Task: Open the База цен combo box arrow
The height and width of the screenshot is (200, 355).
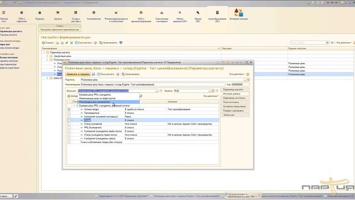Action: coord(157,91)
